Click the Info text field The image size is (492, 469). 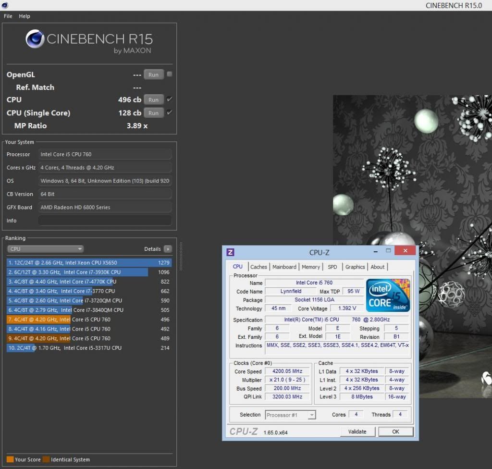[105, 221]
